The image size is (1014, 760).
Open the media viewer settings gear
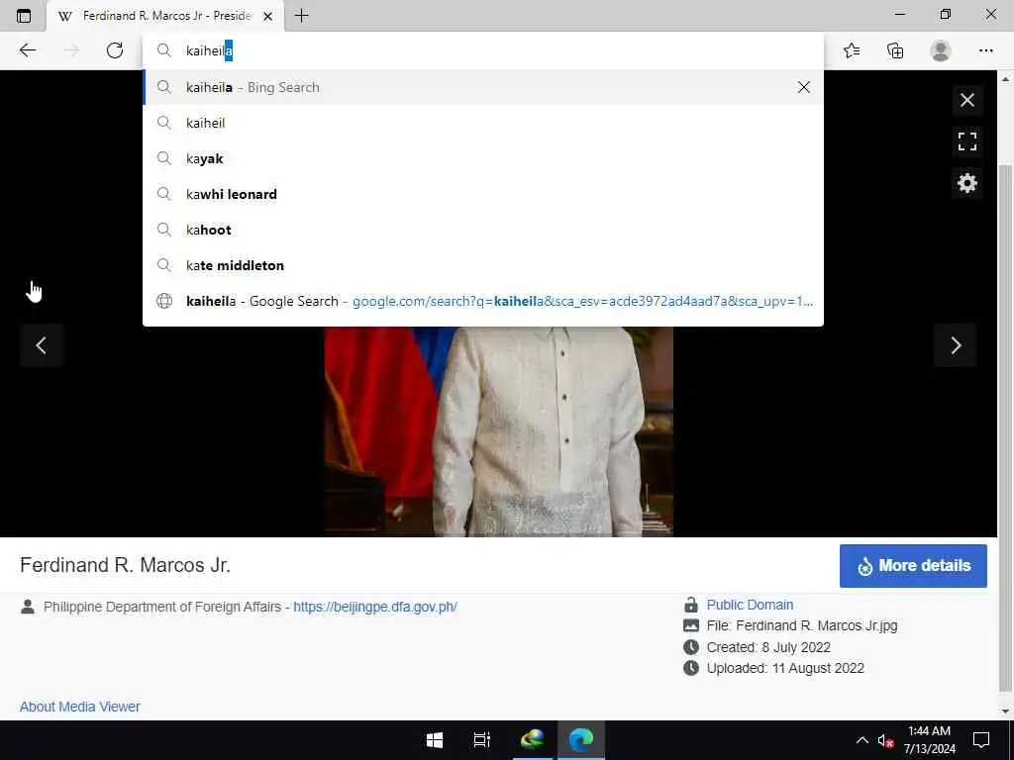966,183
